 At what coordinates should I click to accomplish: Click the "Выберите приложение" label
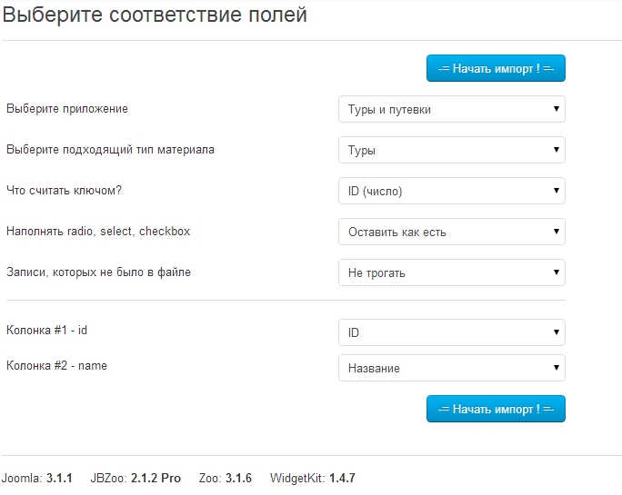(x=67, y=109)
